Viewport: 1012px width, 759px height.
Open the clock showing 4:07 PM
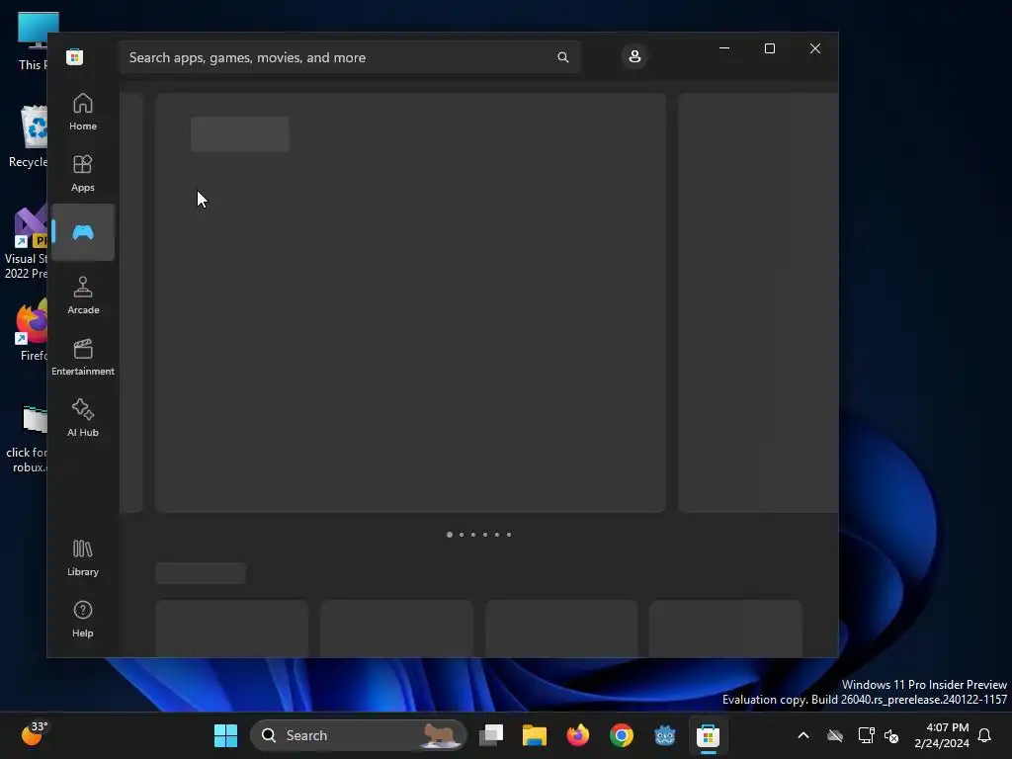(942, 735)
